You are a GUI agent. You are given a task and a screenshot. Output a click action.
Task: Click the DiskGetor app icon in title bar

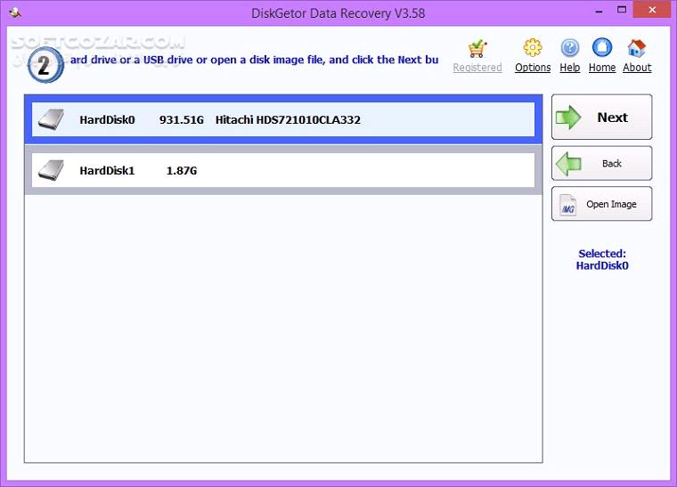tap(15, 13)
